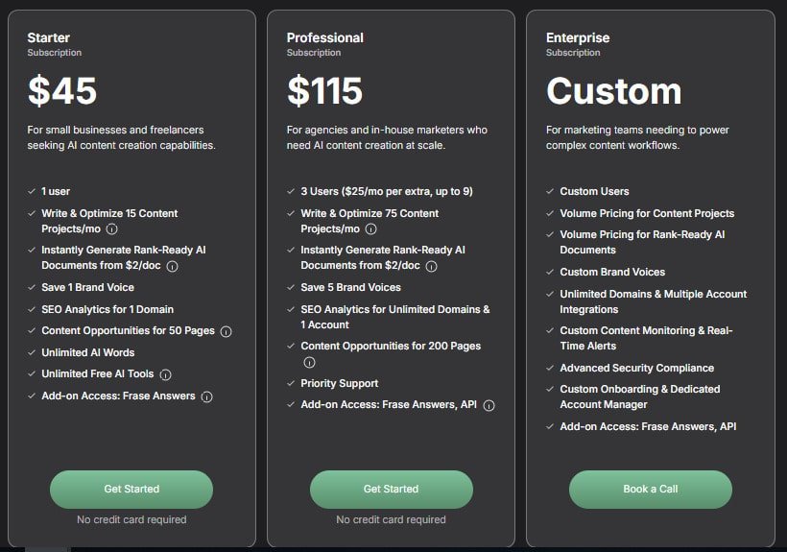Viewport: 787px width, 552px height.
Task: Click the Custom price text
Action: tap(614, 91)
